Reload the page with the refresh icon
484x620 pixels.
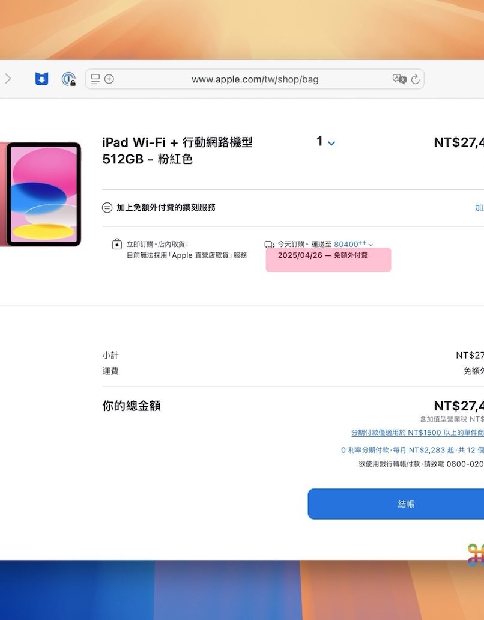click(x=415, y=79)
